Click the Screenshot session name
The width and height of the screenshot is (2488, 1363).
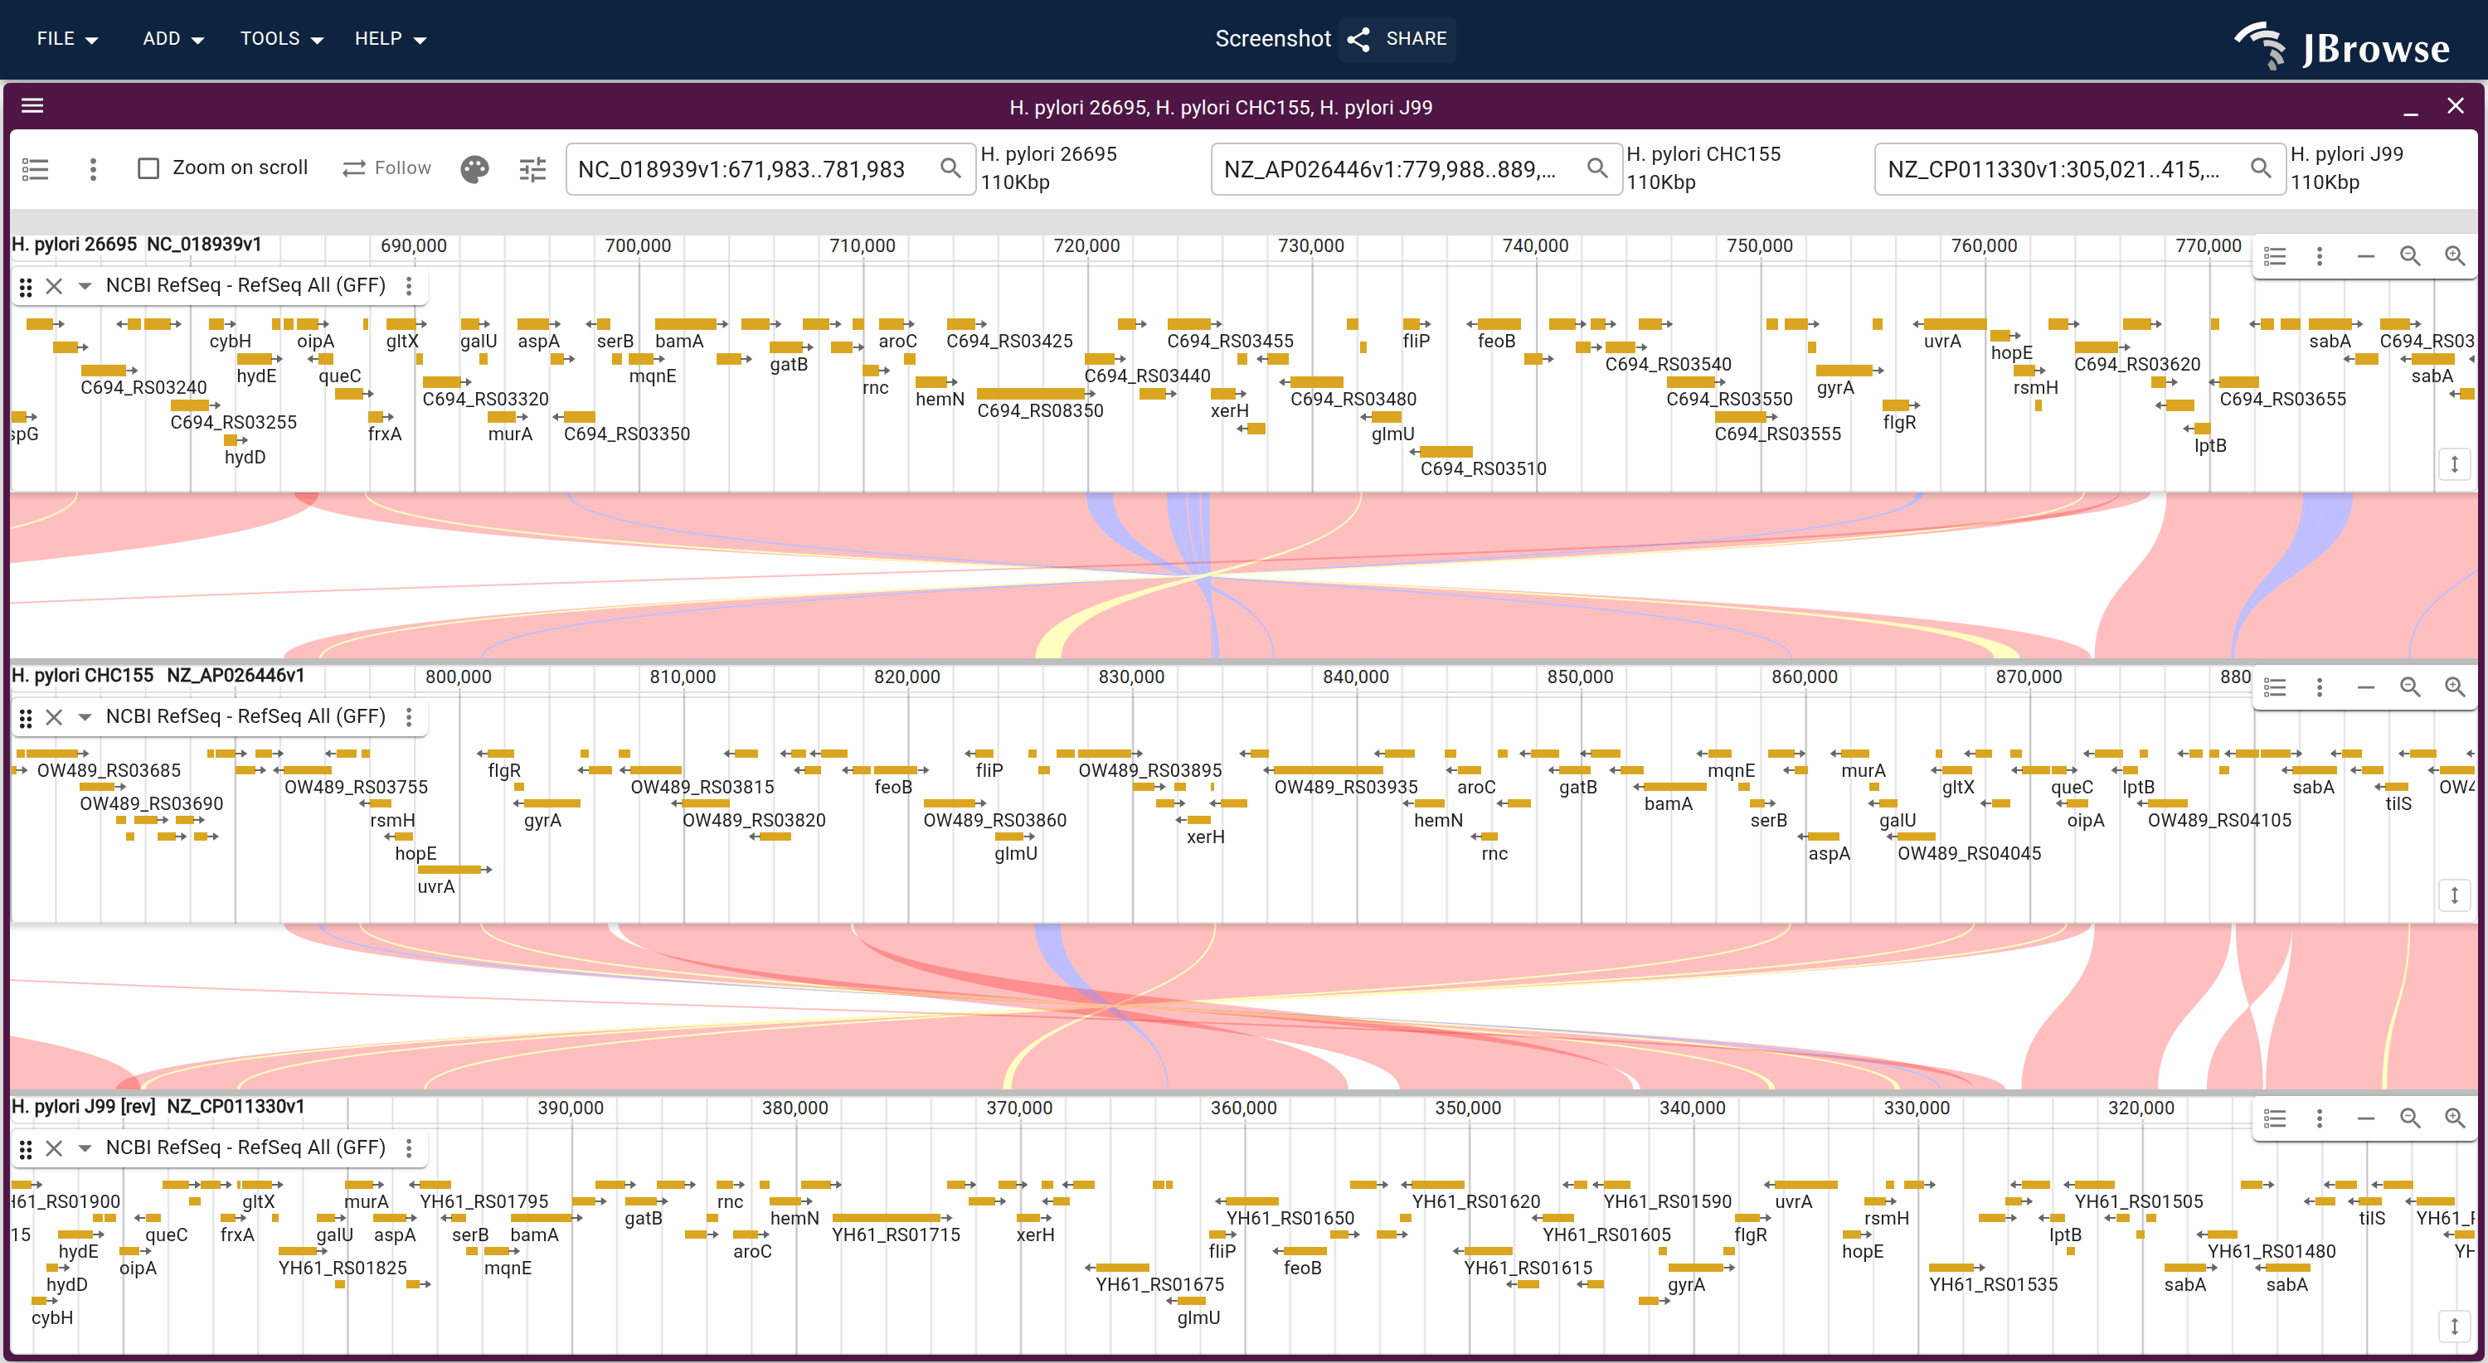coord(1273,39)
